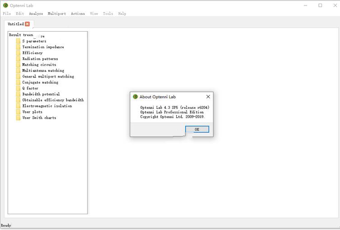Confirm the About dialog with OK
The image size is (340, 230).
[x=197, y=129]
